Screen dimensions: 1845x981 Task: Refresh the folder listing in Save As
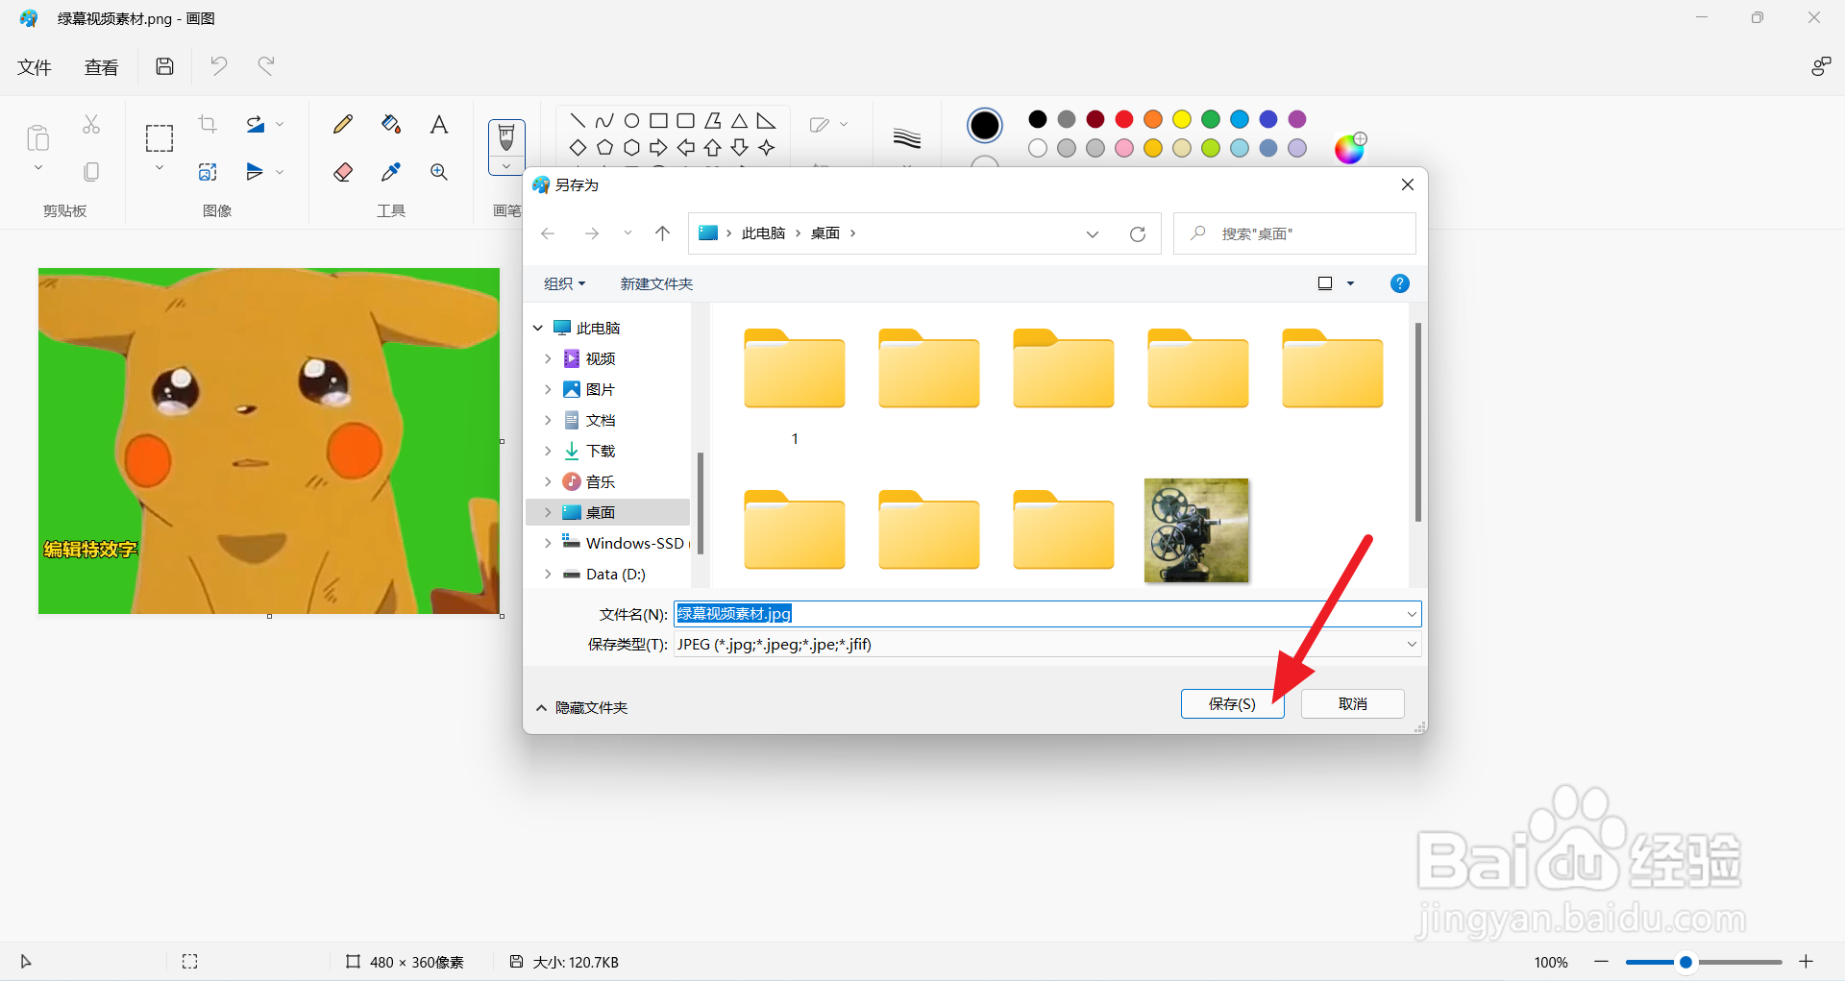click(x=1138, y=233)
